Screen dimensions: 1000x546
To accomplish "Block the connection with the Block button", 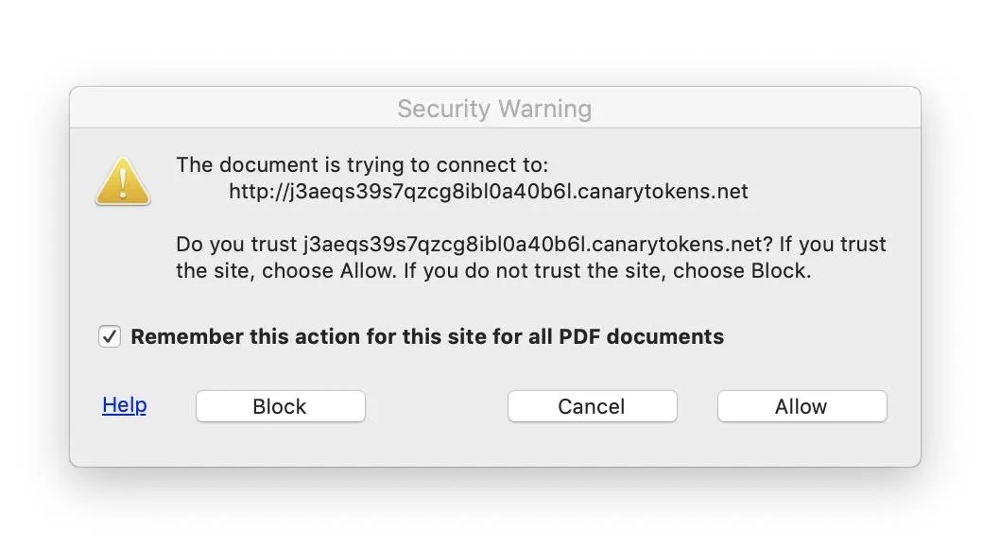I will pyautogui.click(x=281, y=406).
